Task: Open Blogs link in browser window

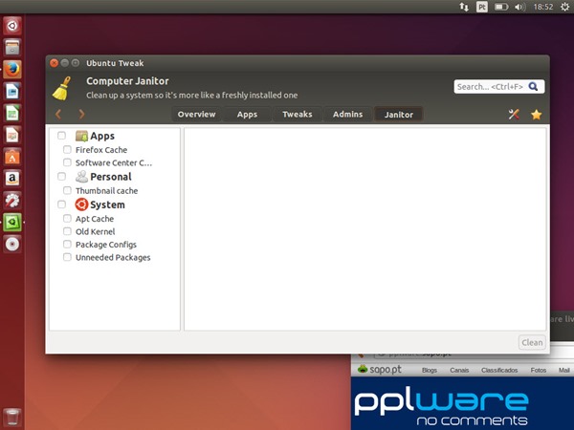Action: 430,370
